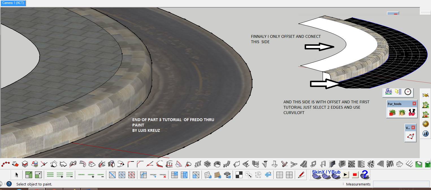Viewport: 431px width, 190px height.
Task: Select the SW tool in the Fur_tools panel
Action: [x=412, y=112]
